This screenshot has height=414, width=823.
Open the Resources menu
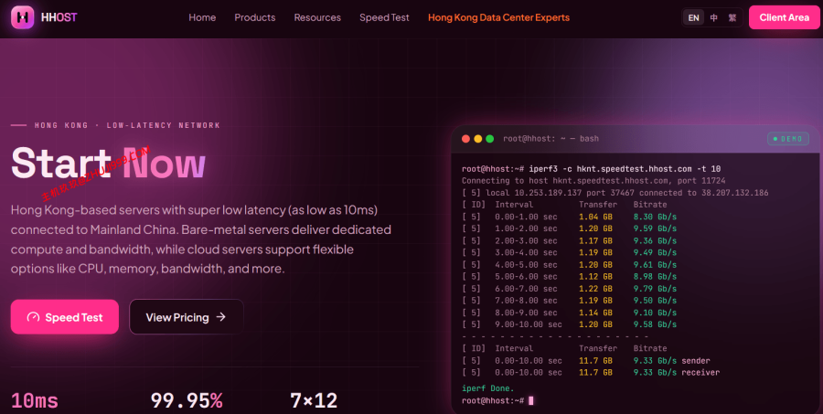(x=317, y=17)
